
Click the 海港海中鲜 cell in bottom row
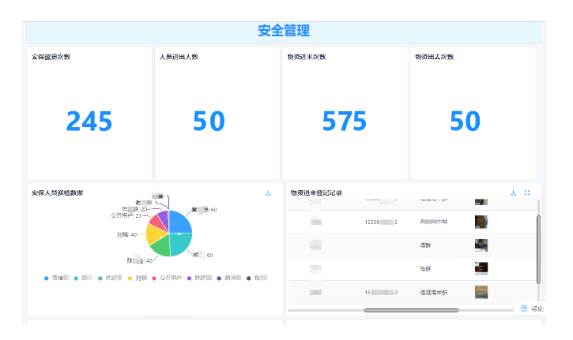point(433,292)
